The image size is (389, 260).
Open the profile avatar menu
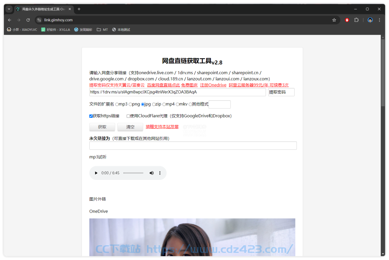click(x=370, y=20)
